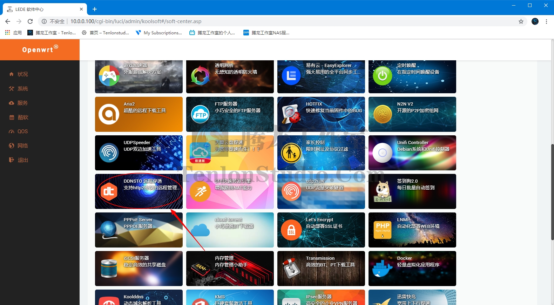Viewport: 554px width, 305px height.
Task: Click the Openwrt logo header
Action: (x=40, y=49)
